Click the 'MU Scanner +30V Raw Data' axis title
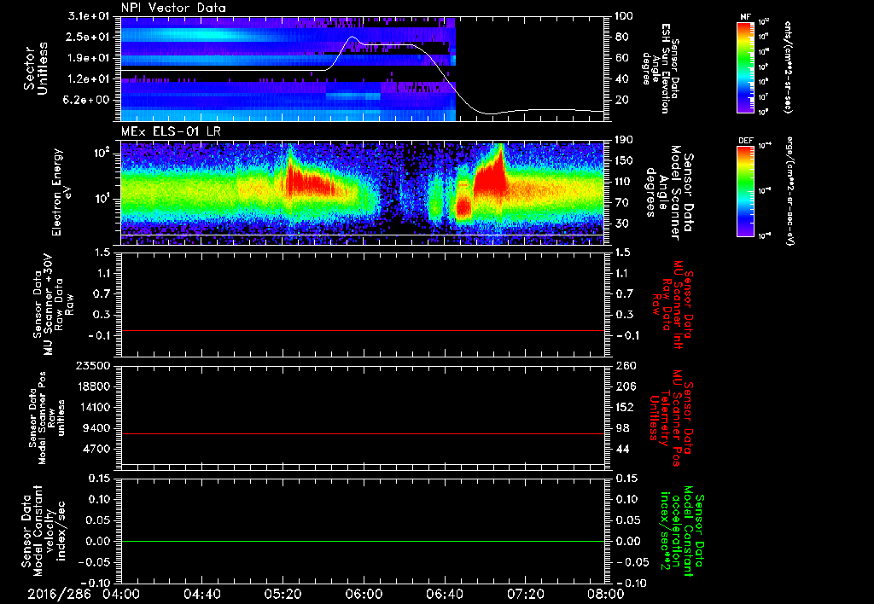This screenshot has width=874, height=604. [52, 305]
